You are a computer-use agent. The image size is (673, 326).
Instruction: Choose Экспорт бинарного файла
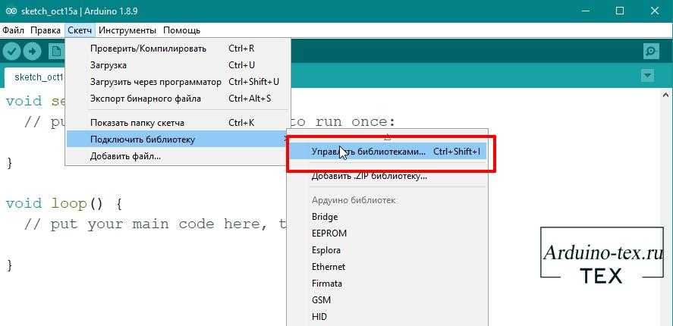tap(145, 99)
